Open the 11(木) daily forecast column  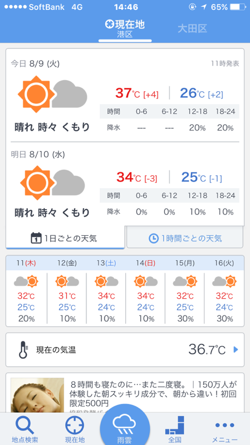(26, 291)
